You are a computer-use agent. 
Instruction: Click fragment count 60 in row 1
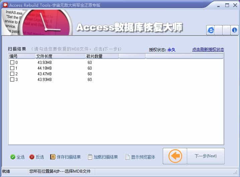90,68
